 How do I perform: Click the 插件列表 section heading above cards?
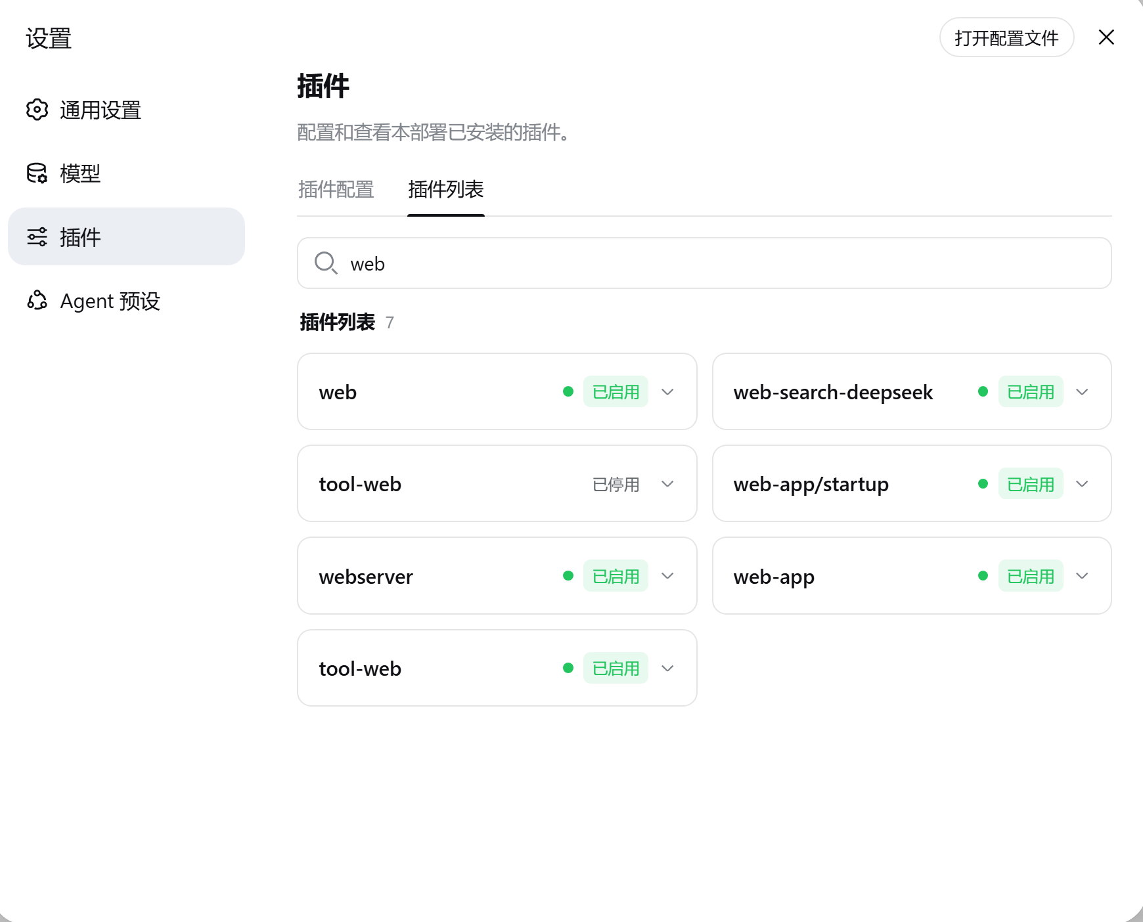338,322
